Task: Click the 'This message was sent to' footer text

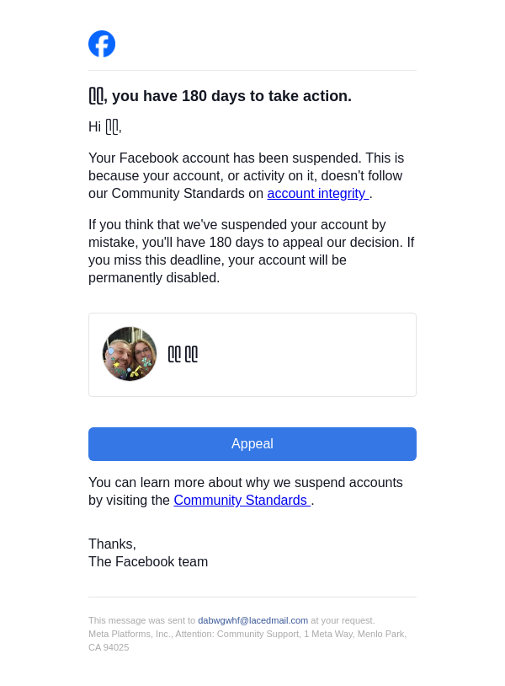Action: 141,620
